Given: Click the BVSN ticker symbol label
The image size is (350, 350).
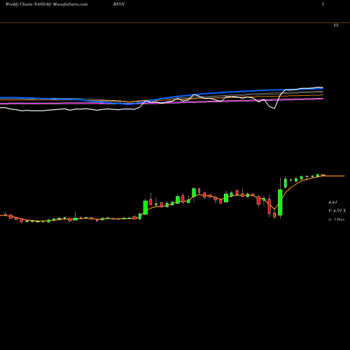Looking at the screenshot, I should tap(119, 4).
